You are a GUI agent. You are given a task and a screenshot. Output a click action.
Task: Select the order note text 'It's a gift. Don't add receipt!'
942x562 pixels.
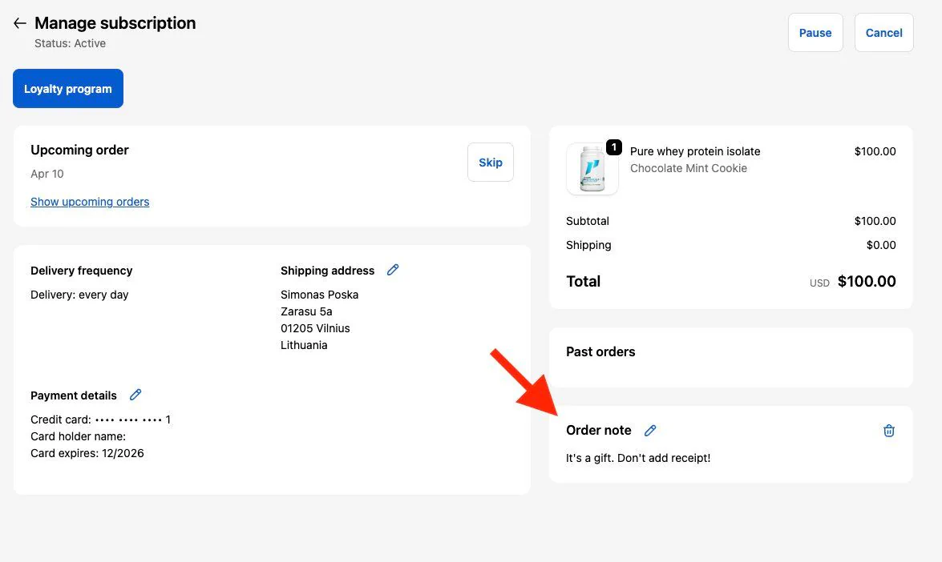[638, 458]
